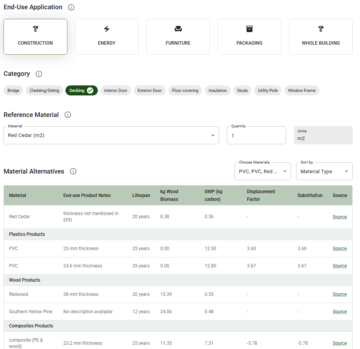
Task: Open the Source link for Red Cedar
Action: coord(339,217)
